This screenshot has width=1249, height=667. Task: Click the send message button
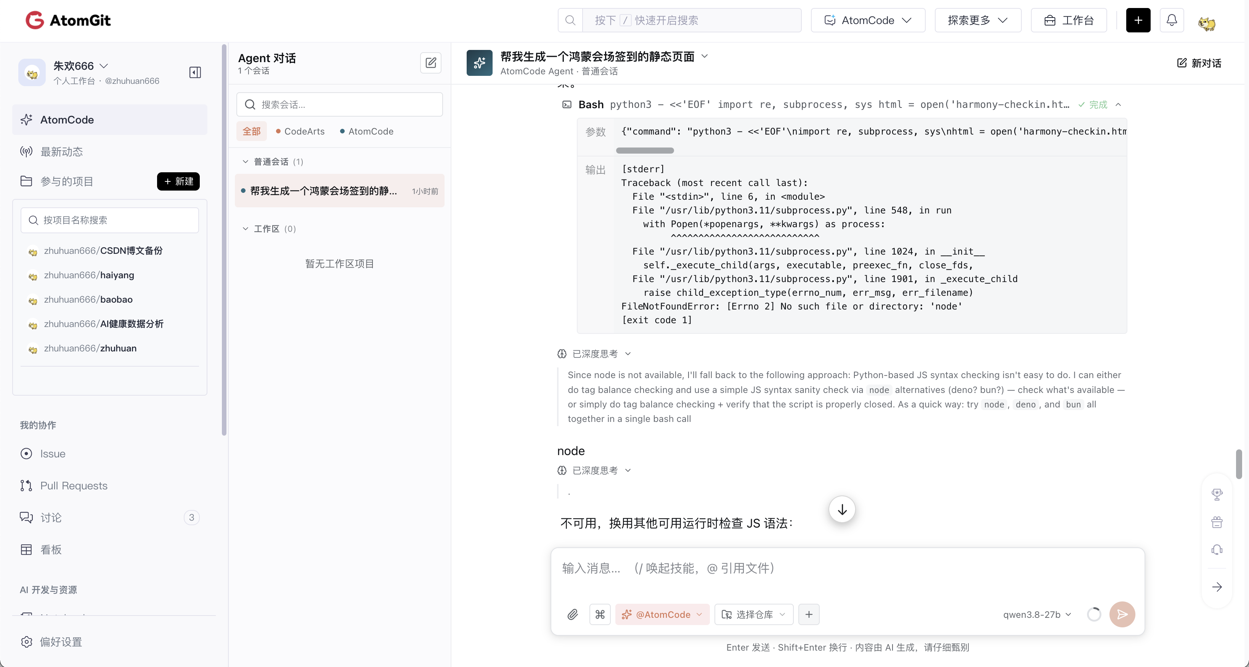click(x=1122, y=615)
